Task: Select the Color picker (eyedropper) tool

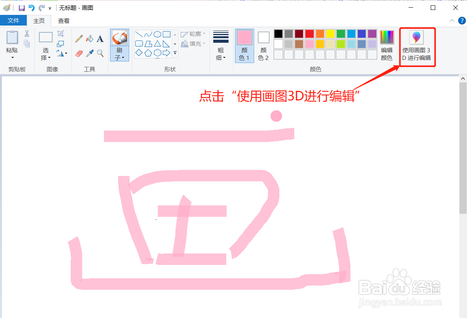Action: point(90,53)
